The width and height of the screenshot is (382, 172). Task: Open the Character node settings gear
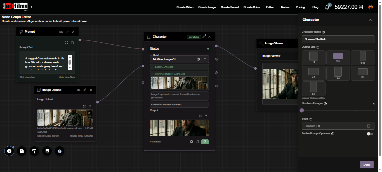192,142
